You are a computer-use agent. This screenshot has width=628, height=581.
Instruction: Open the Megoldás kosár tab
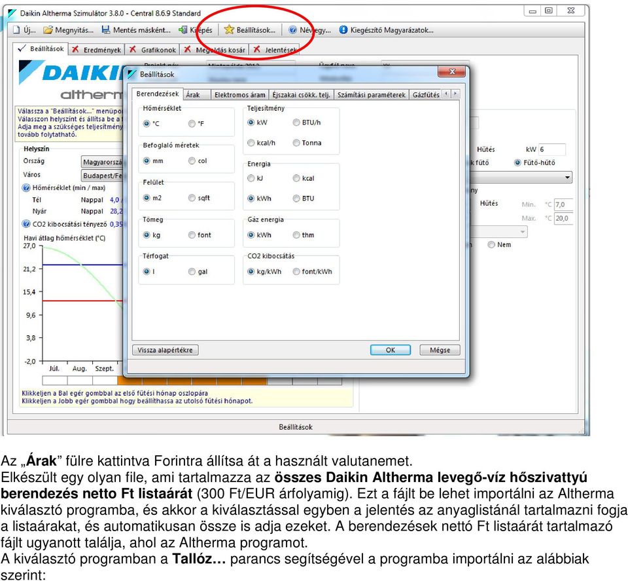coord(215,50)
